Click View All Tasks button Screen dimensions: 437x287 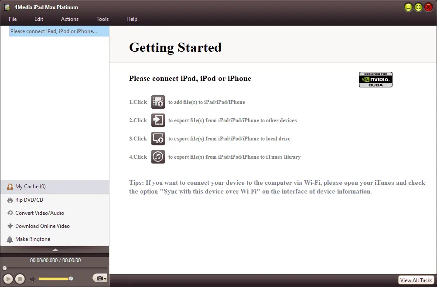point(416,280)
